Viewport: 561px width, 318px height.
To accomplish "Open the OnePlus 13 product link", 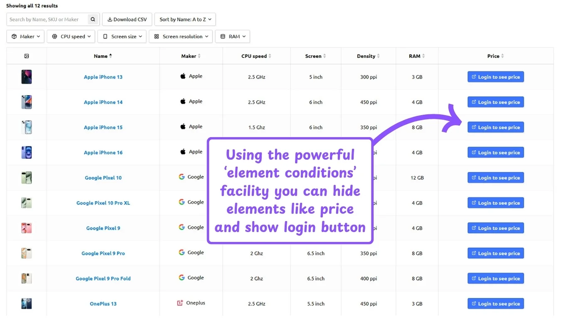I will pos(103,304).
